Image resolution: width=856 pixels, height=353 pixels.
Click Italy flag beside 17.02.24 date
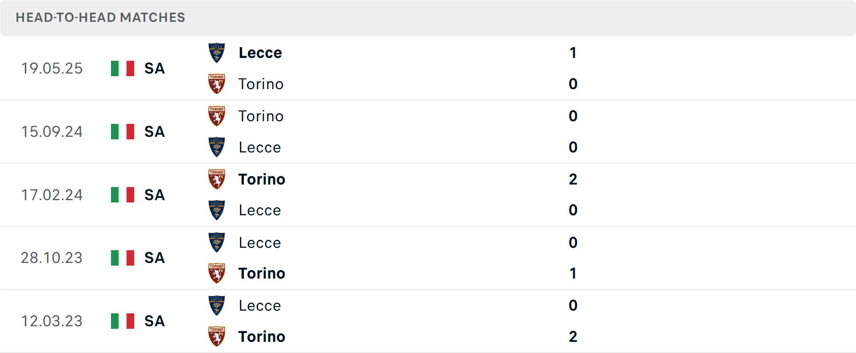(x=123, y=195)
